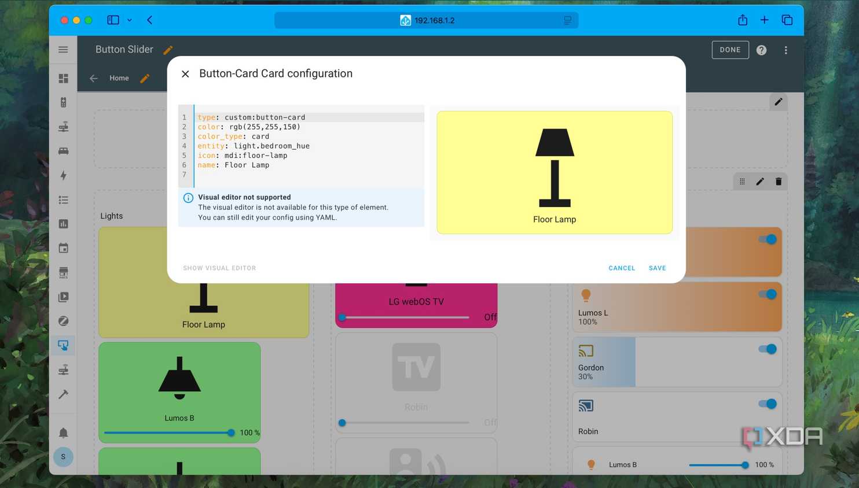Open the History chart icon

pos(63,224)
